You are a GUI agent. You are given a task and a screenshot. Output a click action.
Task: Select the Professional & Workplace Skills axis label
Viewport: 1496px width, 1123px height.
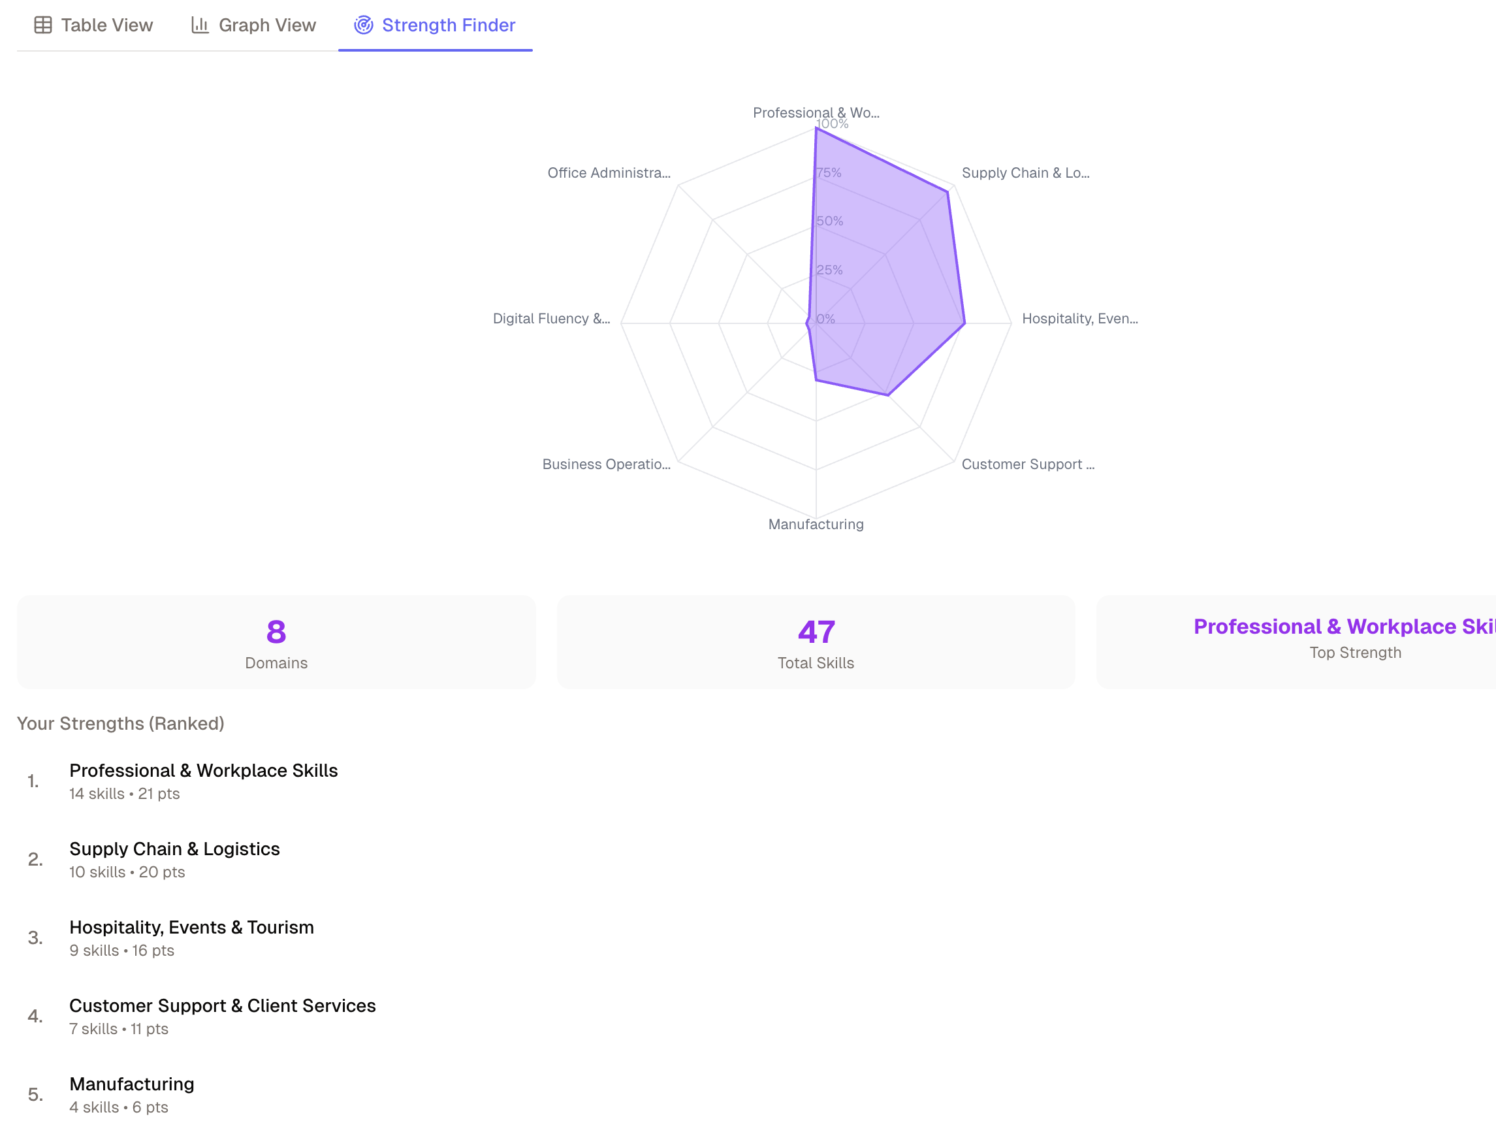click(x=815, y=113)
